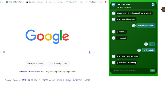Click the Google Search button
The height and width of the screenshot is (103, 165).
[35, 64]
